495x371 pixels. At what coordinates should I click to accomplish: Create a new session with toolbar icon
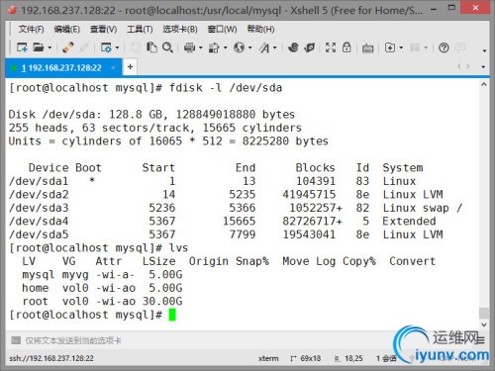coord(22,47)
